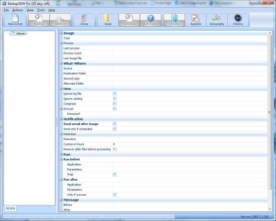
Task: Open the Geography view
Action: click(217, 20)
